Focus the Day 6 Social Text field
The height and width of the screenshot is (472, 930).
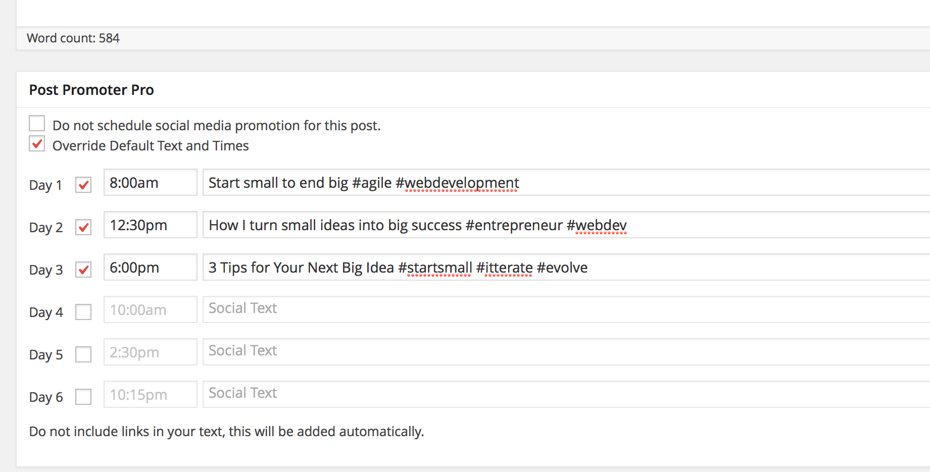(566, 395)
